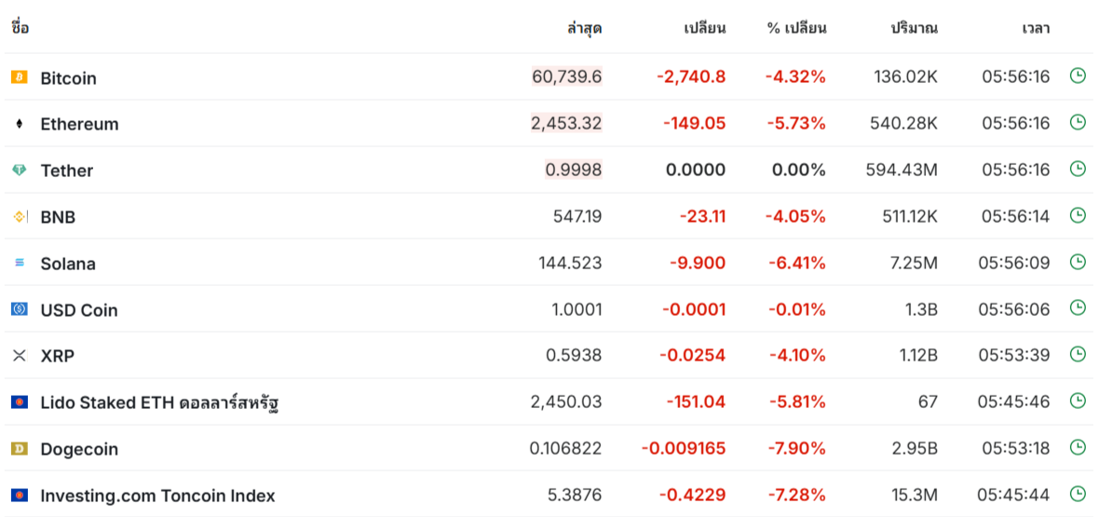Sort by the ชื่อ column header
Viewport: 1099px width, 517px height.
20,29
